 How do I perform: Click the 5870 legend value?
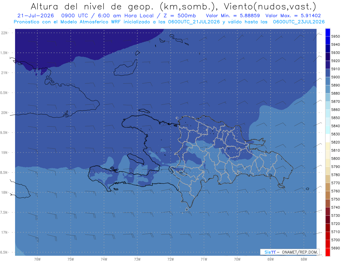point(335,102)
